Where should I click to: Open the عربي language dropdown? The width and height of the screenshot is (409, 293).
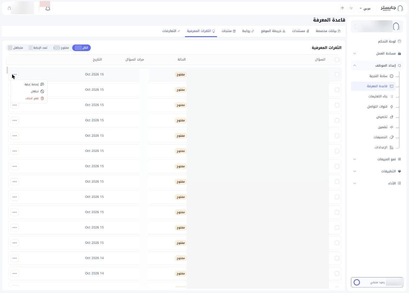[365, 9]
